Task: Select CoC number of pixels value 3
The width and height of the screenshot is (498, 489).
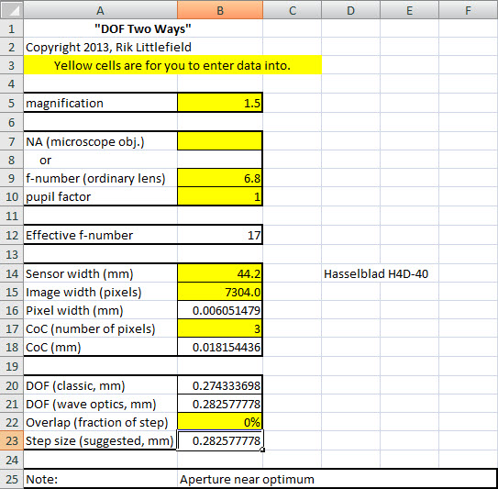Action: pyautogui.click(x=220, y=328)
